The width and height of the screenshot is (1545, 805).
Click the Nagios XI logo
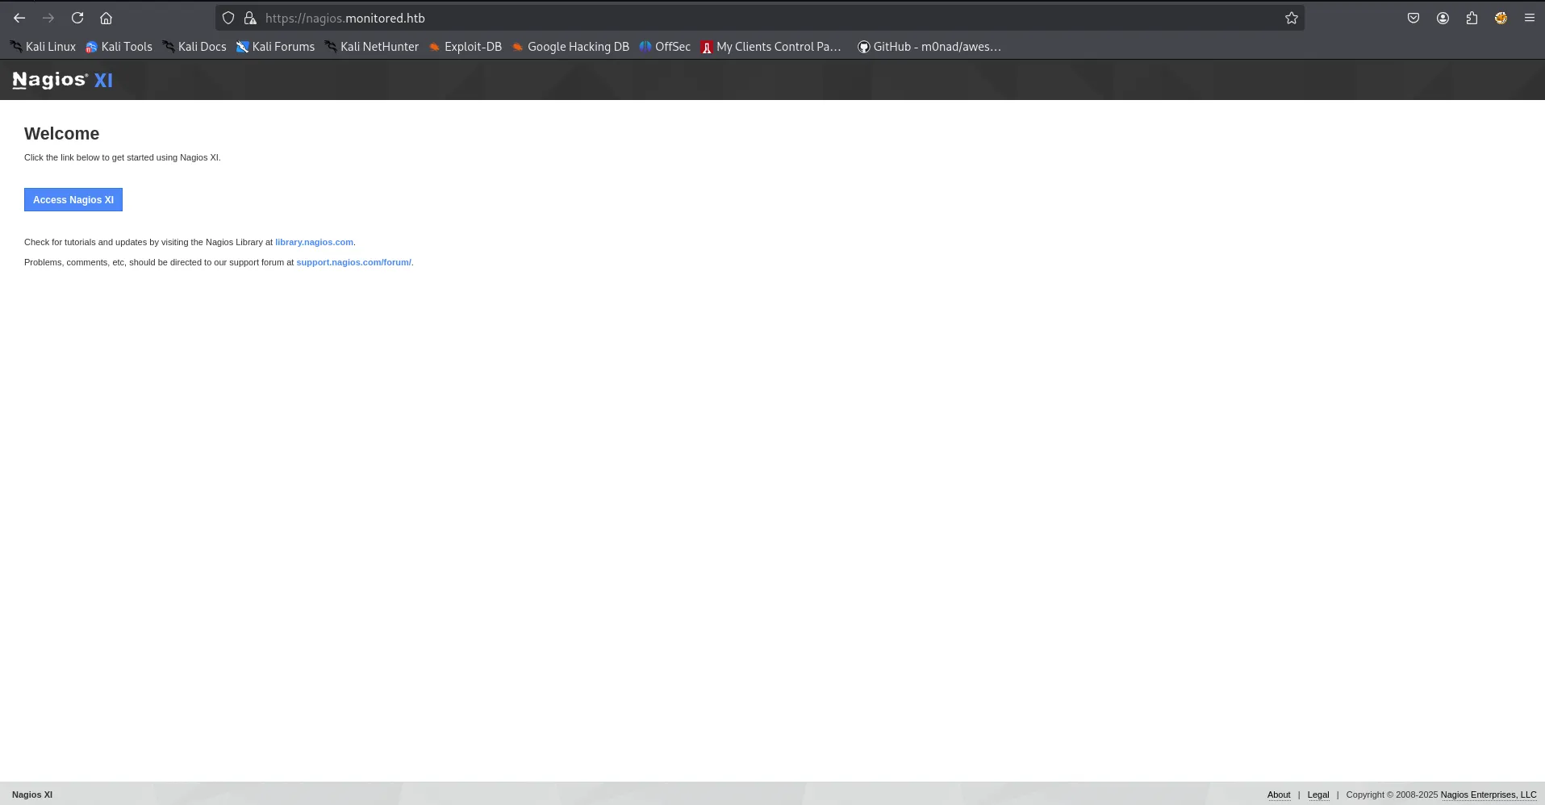[x=63, y=80]
